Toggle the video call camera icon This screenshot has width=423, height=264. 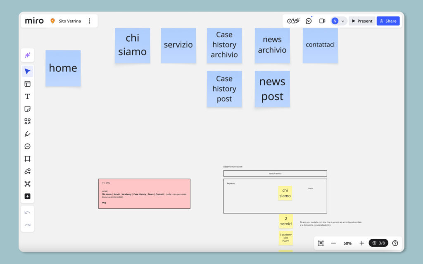pyautogui.click(x=322, y=21)
